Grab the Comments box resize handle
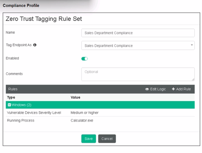Image resolution: width=202 pixels, height=153 pixels. [193, 80]
